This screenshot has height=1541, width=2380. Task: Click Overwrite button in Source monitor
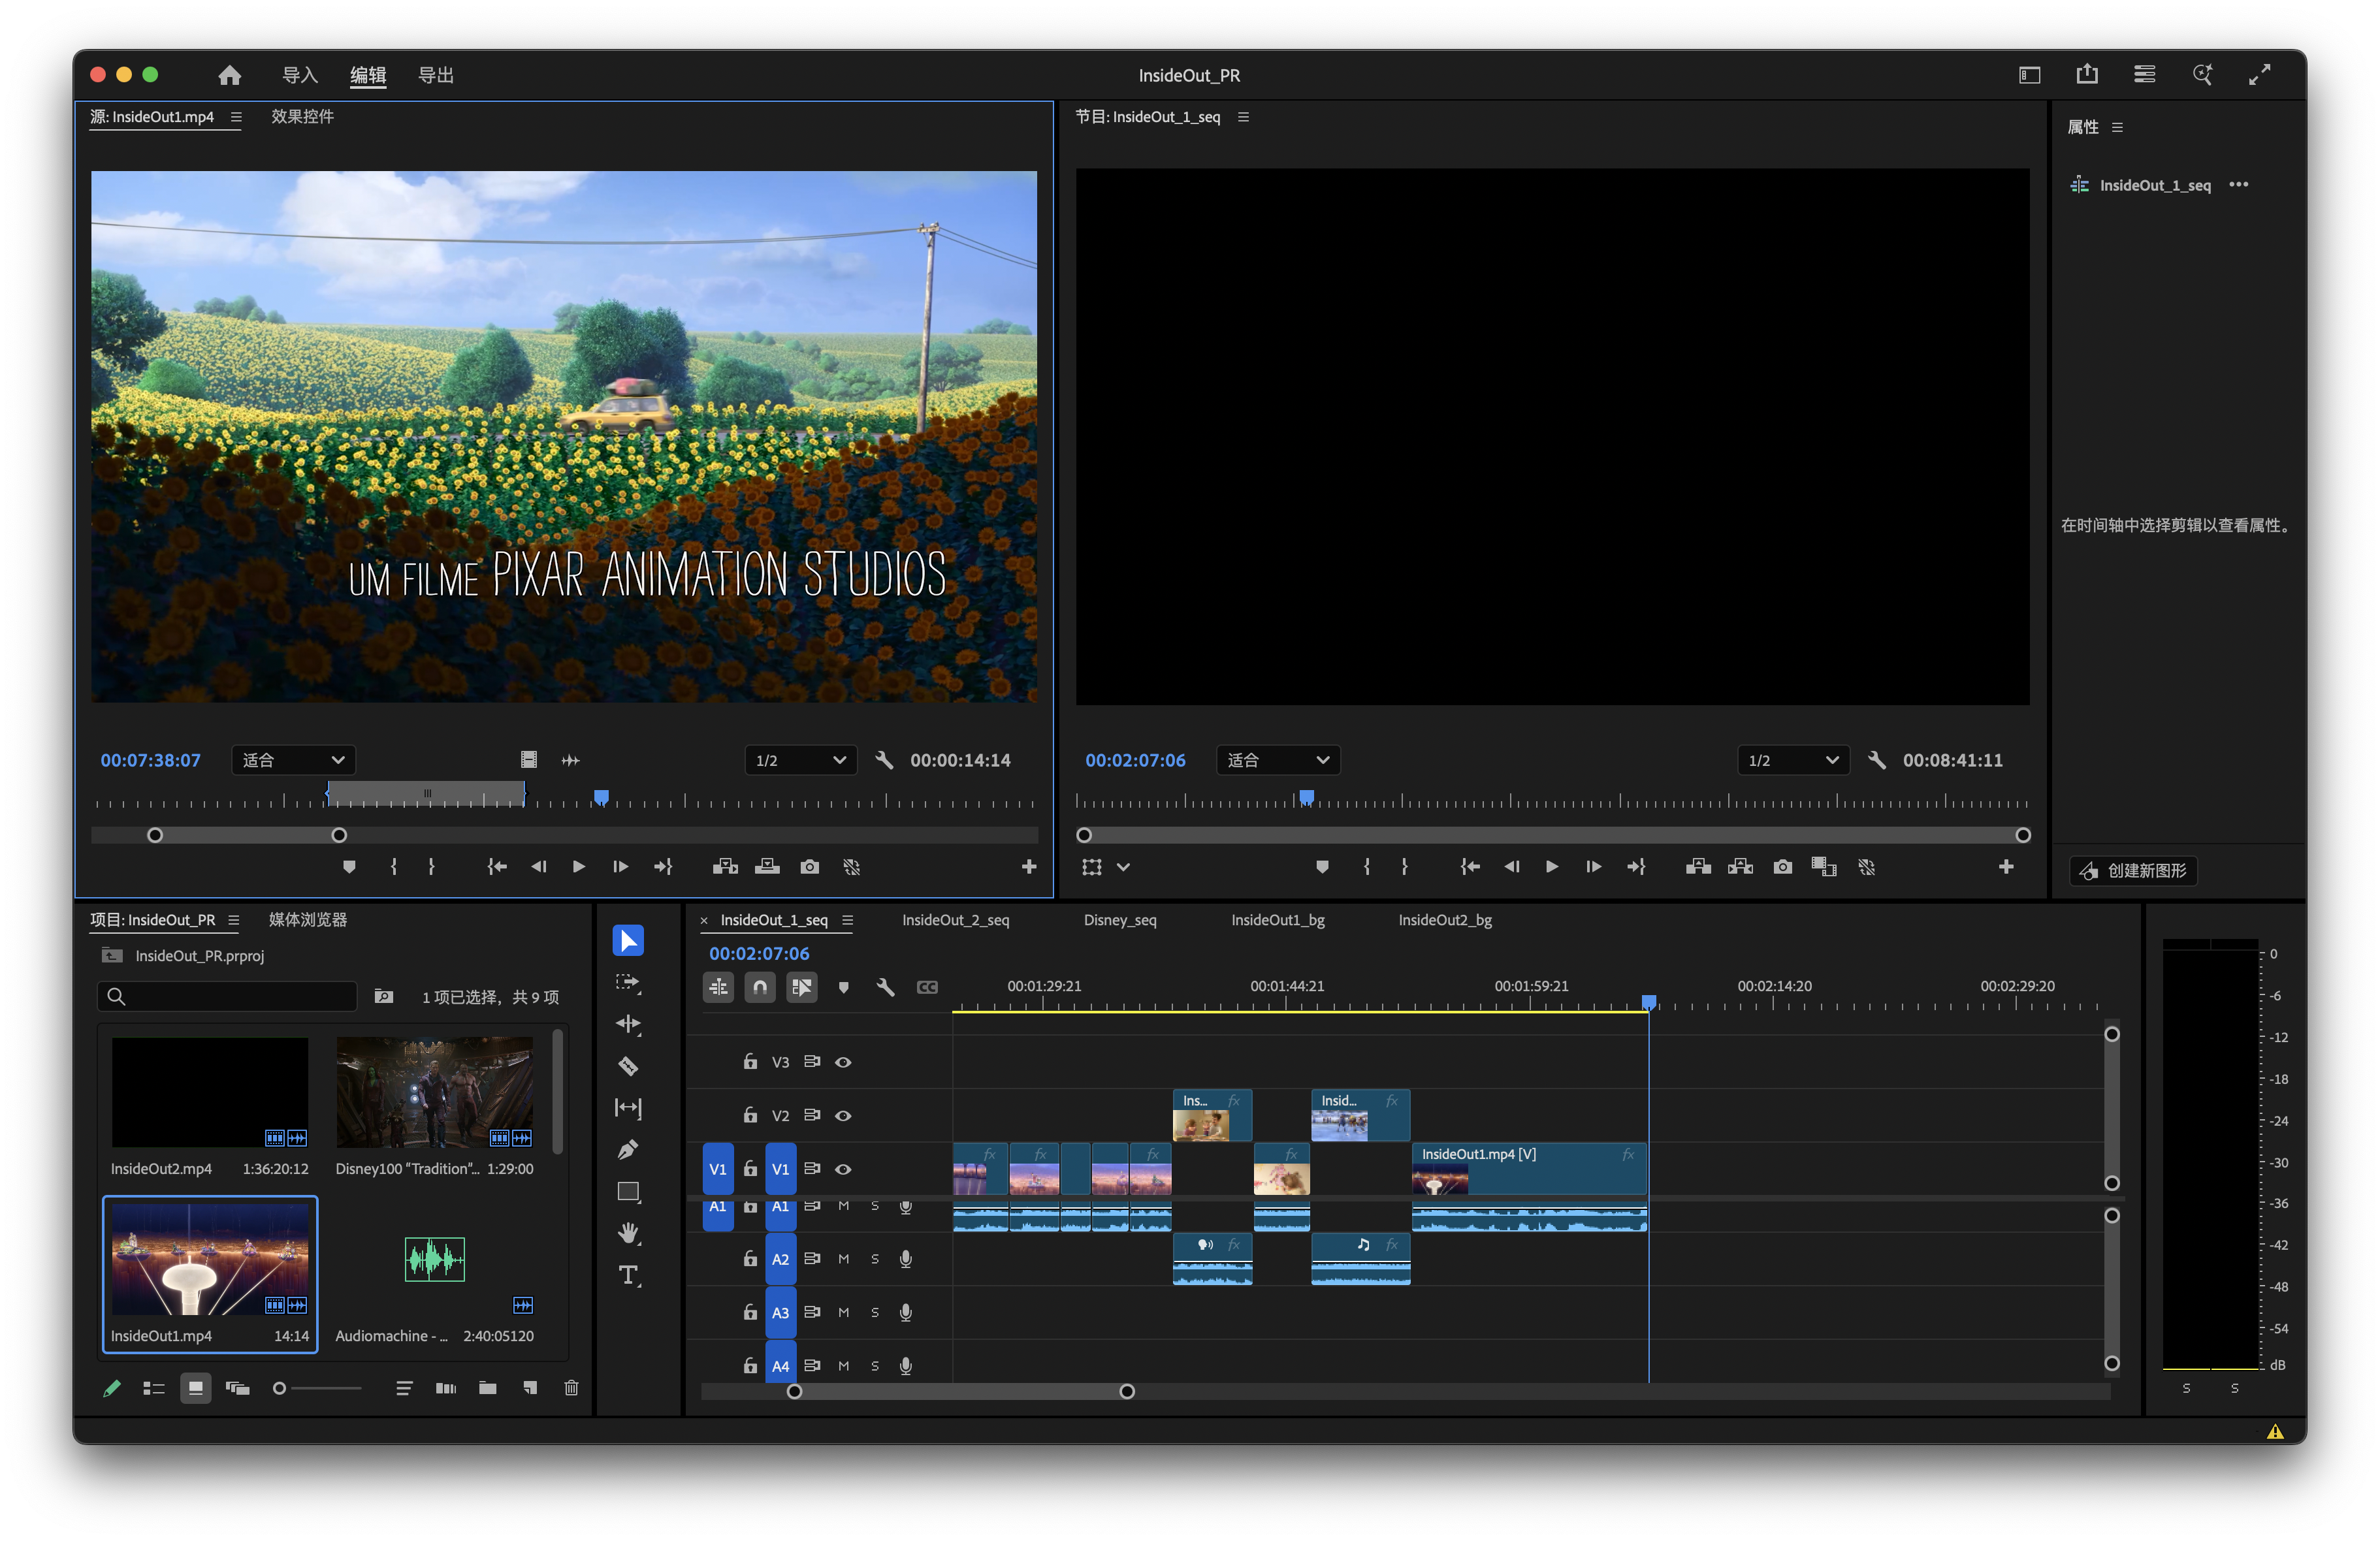[767, 867]
